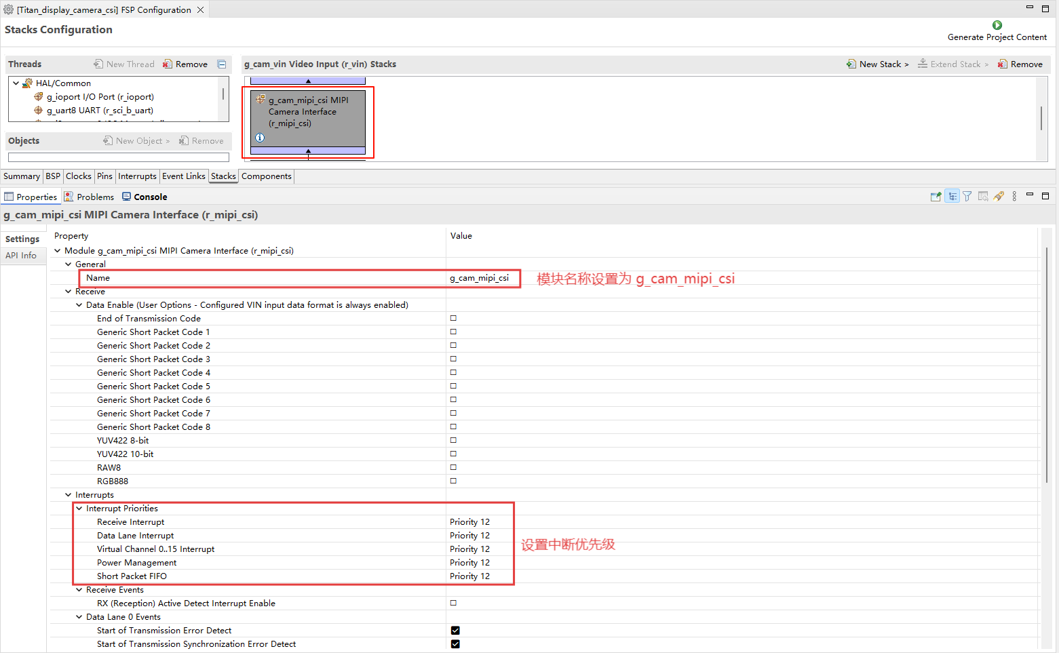
Task: Uncheck Start of Transmission Error Detect
Action: click(x=455, y=631)
